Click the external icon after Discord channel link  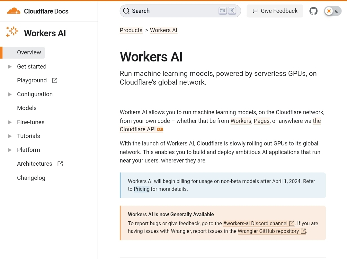pos(292,224)
